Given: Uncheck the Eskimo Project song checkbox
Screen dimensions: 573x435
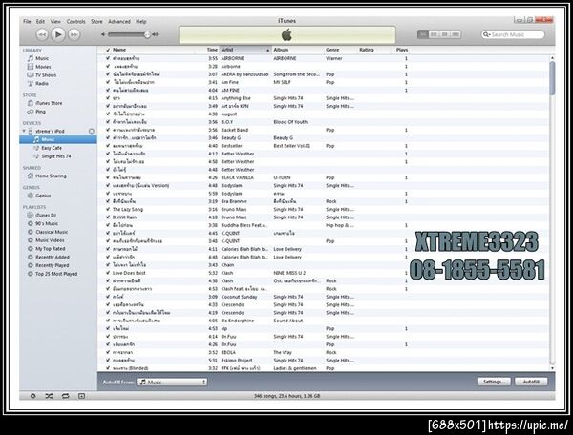Looking at the screenshot, I should [108, 361].
